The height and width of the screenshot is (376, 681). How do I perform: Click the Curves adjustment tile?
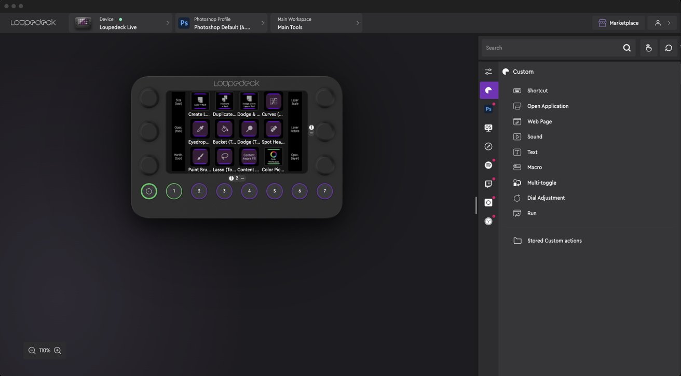[274, 102]
